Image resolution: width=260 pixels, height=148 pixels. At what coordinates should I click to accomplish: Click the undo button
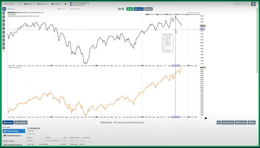(x=238, y=4)
